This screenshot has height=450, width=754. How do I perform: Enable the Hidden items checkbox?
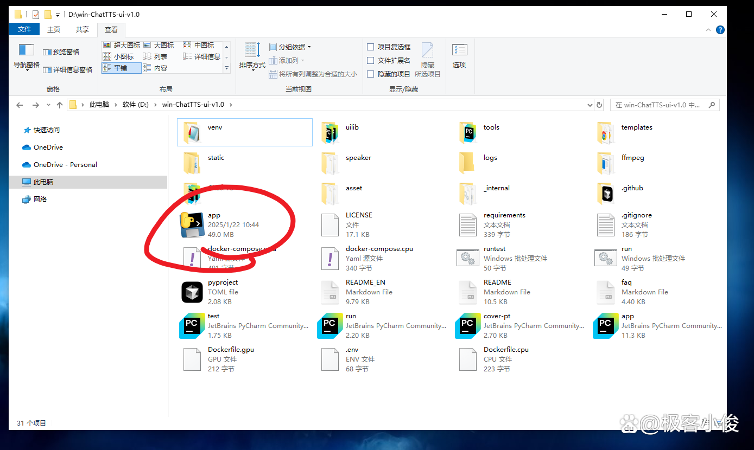[371, 74]
